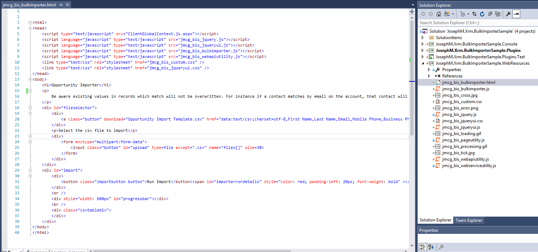Click the Search Solution Explorer box
The image size is (538, 252).
[x=462, y=22]
